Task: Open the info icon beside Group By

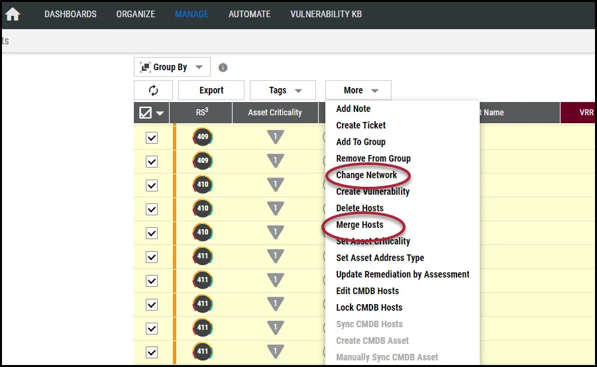Action: click(223, 68)
